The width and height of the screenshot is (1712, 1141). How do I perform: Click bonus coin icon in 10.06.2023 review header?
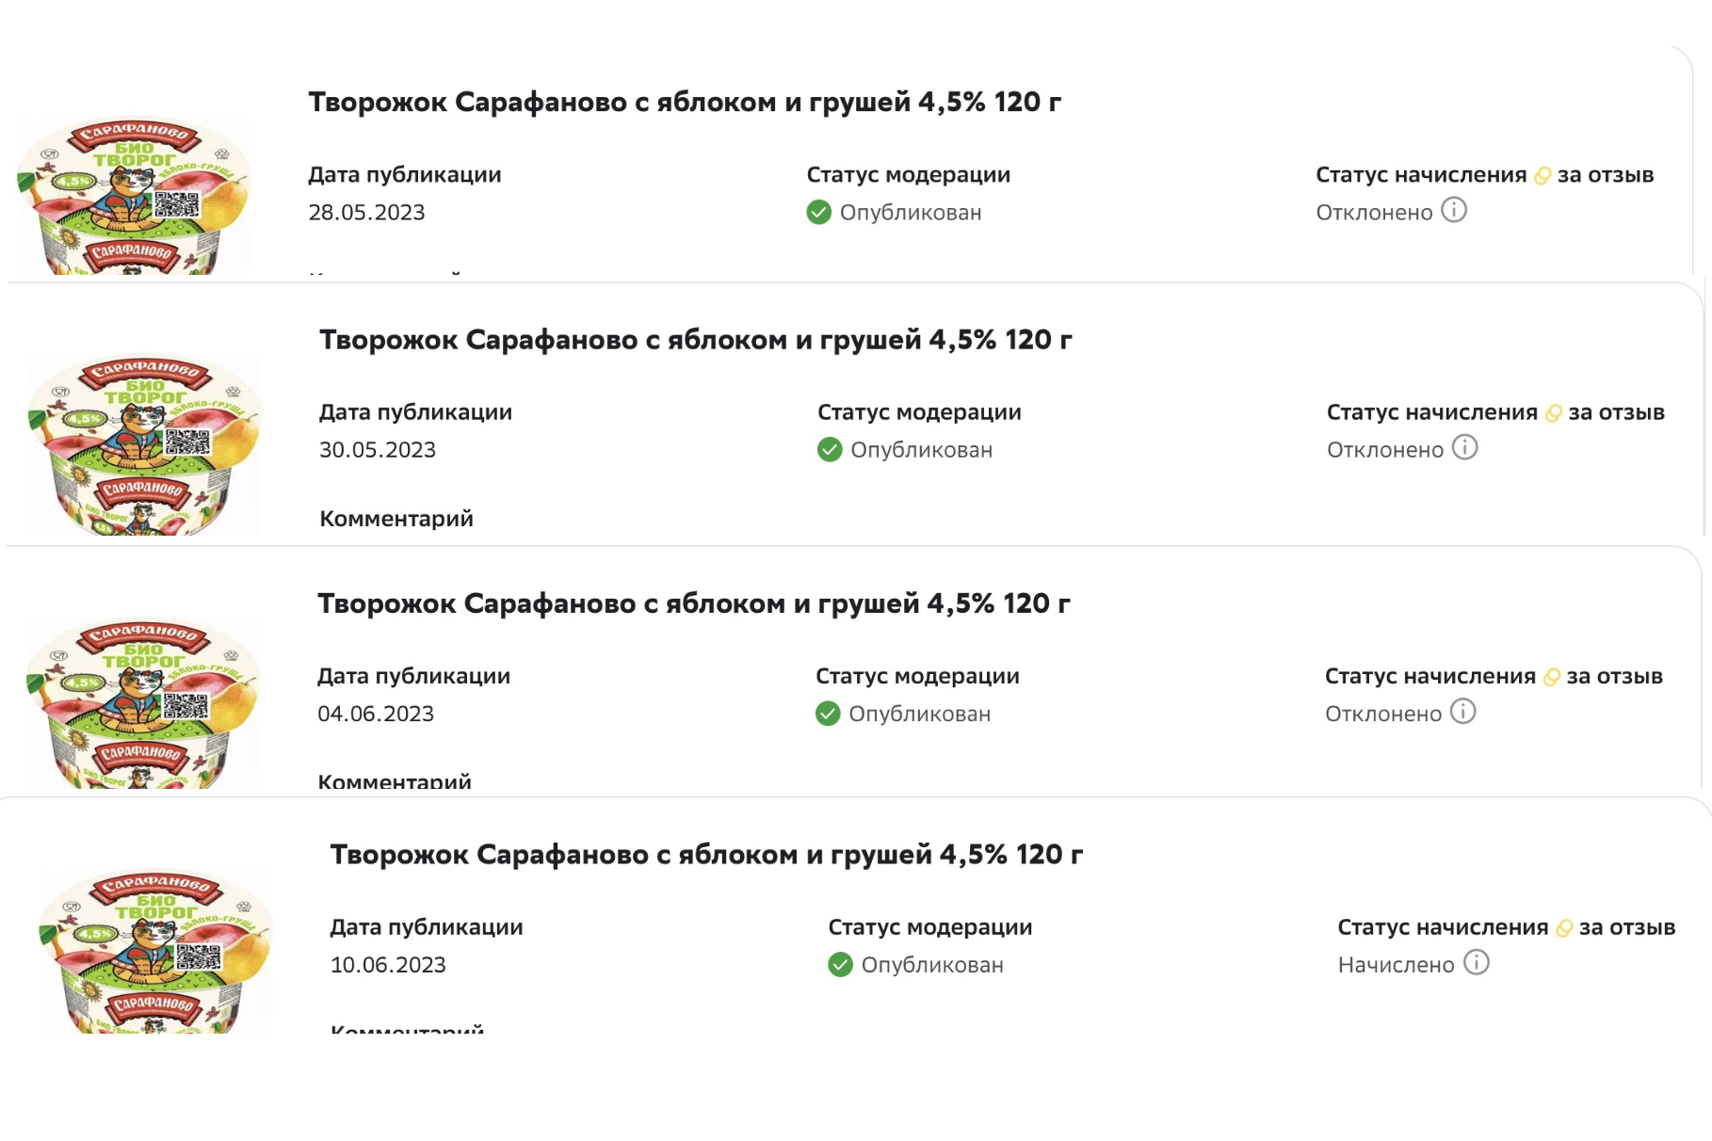tap(1564, 928)
